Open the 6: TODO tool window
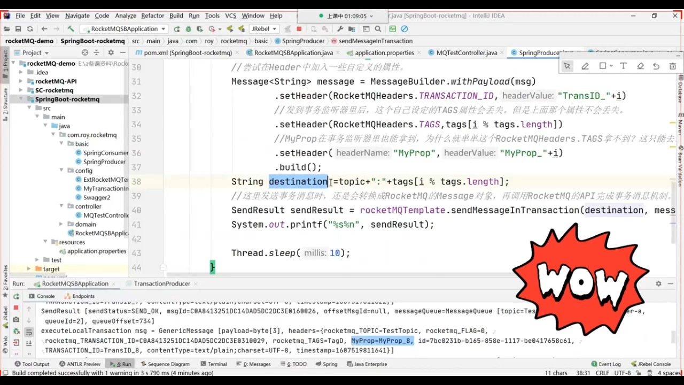 [x=292, y=364]
